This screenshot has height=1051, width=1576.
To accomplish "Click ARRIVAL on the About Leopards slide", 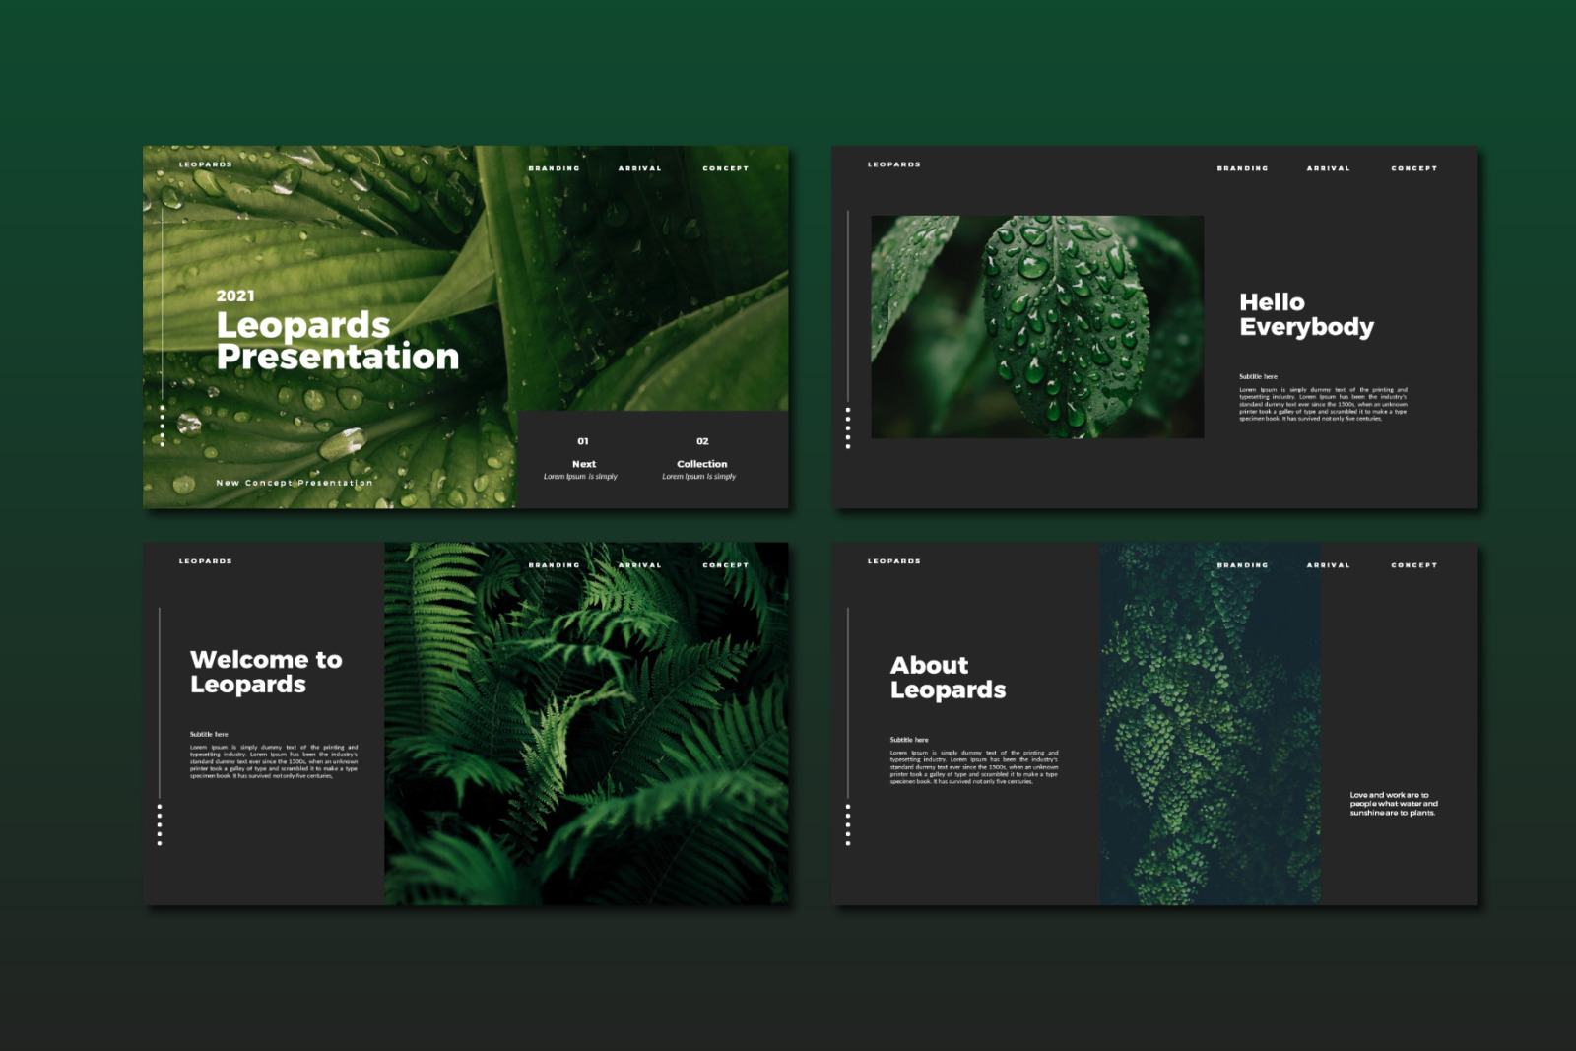I will (1328, 565).
